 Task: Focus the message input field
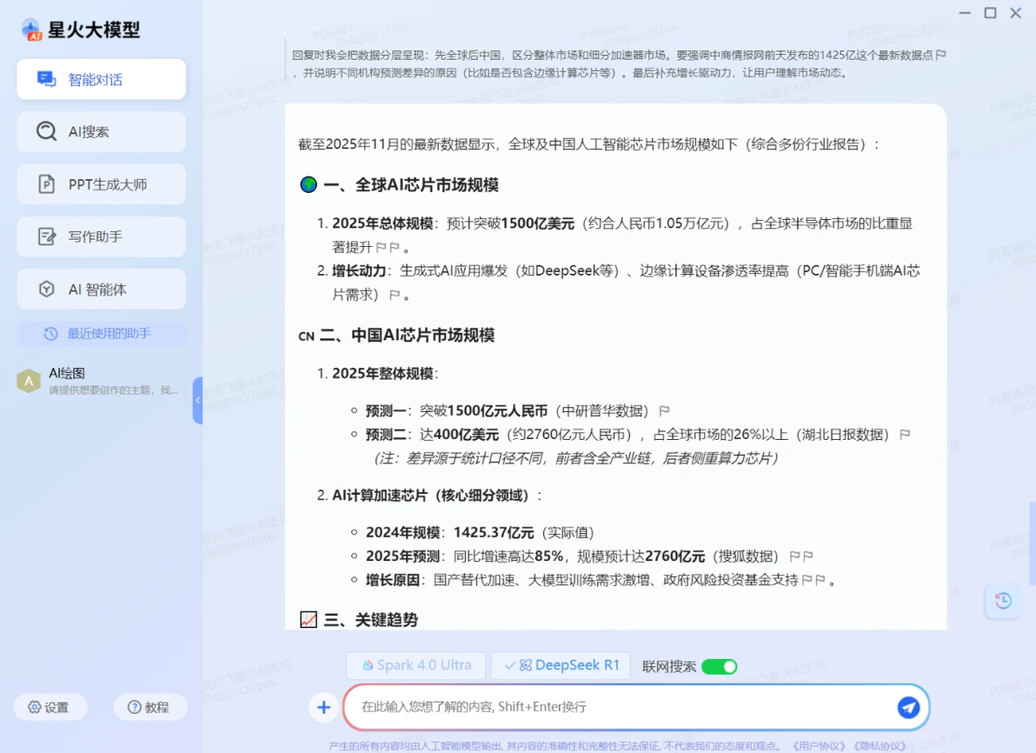point(621,707)
